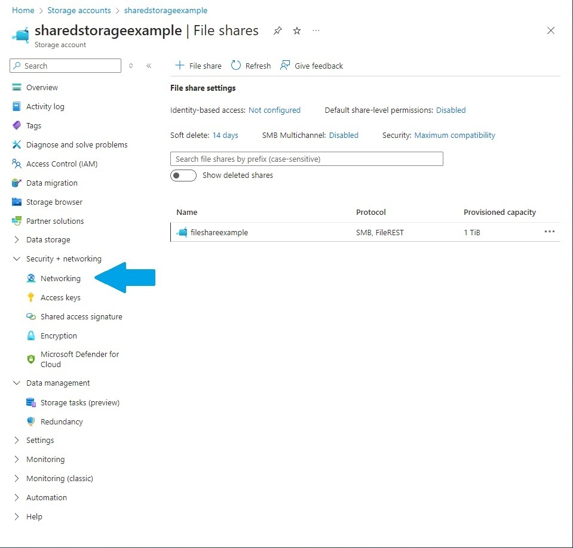This screenshot has height=548, width=573.
Task: Expand the Monitoring section
Action: 17,459
